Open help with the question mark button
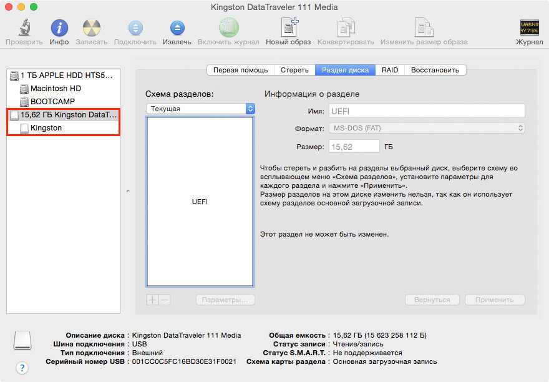Screen dimensions: 549x382 pos(22,368)
